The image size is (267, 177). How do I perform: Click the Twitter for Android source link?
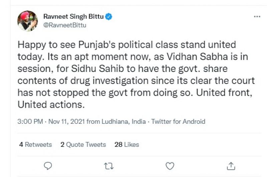click(x=178, y=121)
